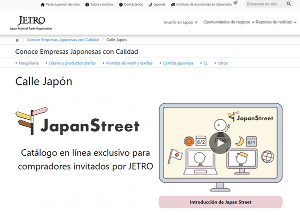Open Instituto de Economías en Desarrollo link
This screenshot has width=300, height=215.
coord(204,4)
